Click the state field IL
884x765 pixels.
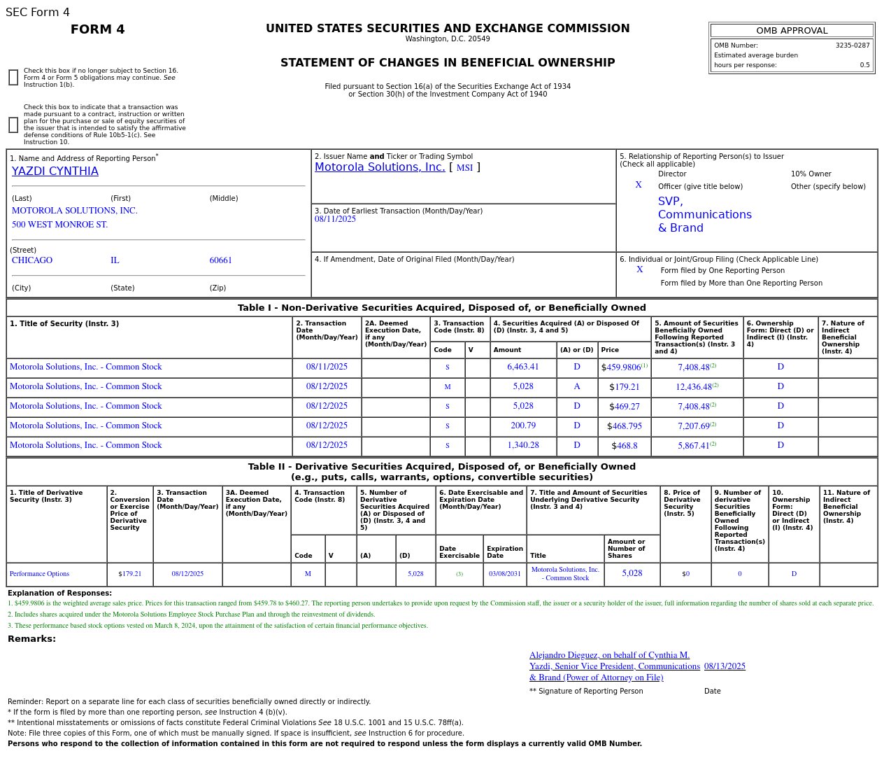tap(115, 260)
